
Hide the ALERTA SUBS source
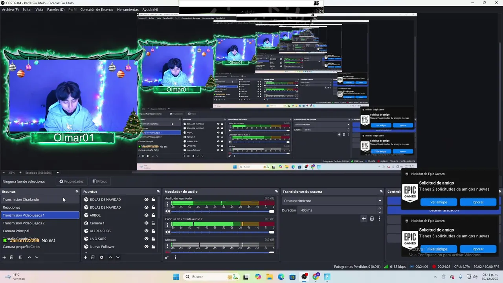147,231
